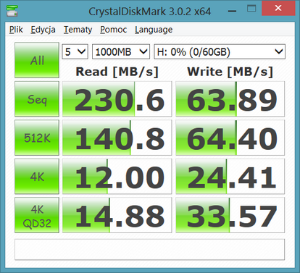This screenshot has width=300, height=273.
Task: Start the 4K QD32 benchmark test
Action: pos(37,215)
